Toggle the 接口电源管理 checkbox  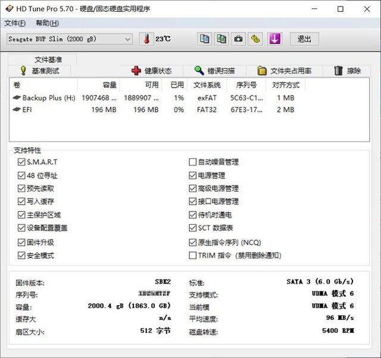click(193, 202)
